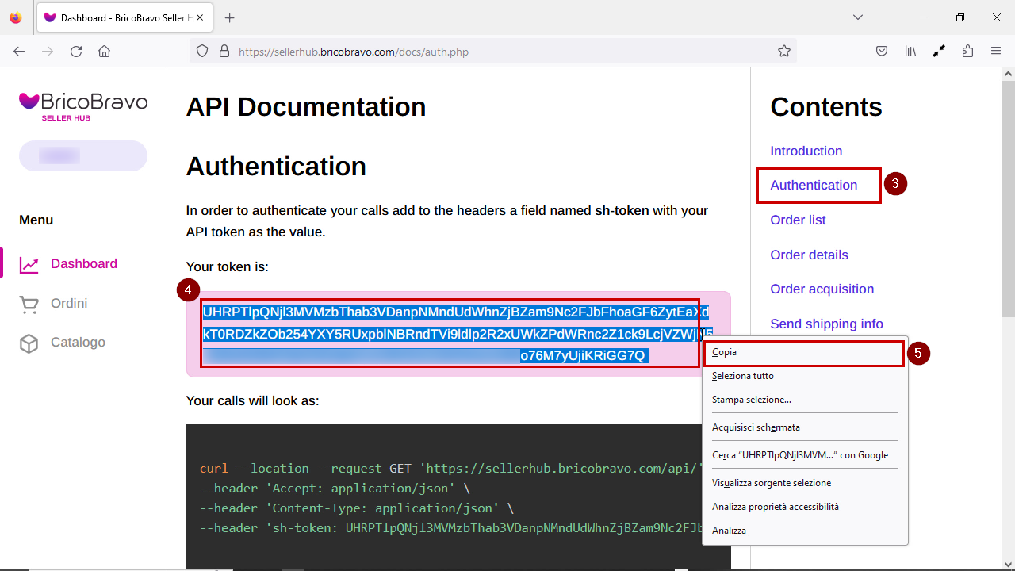Click the 'Accept: application/json' code line
Viewport: 1015px width, 571px height.
coord(335,488)
